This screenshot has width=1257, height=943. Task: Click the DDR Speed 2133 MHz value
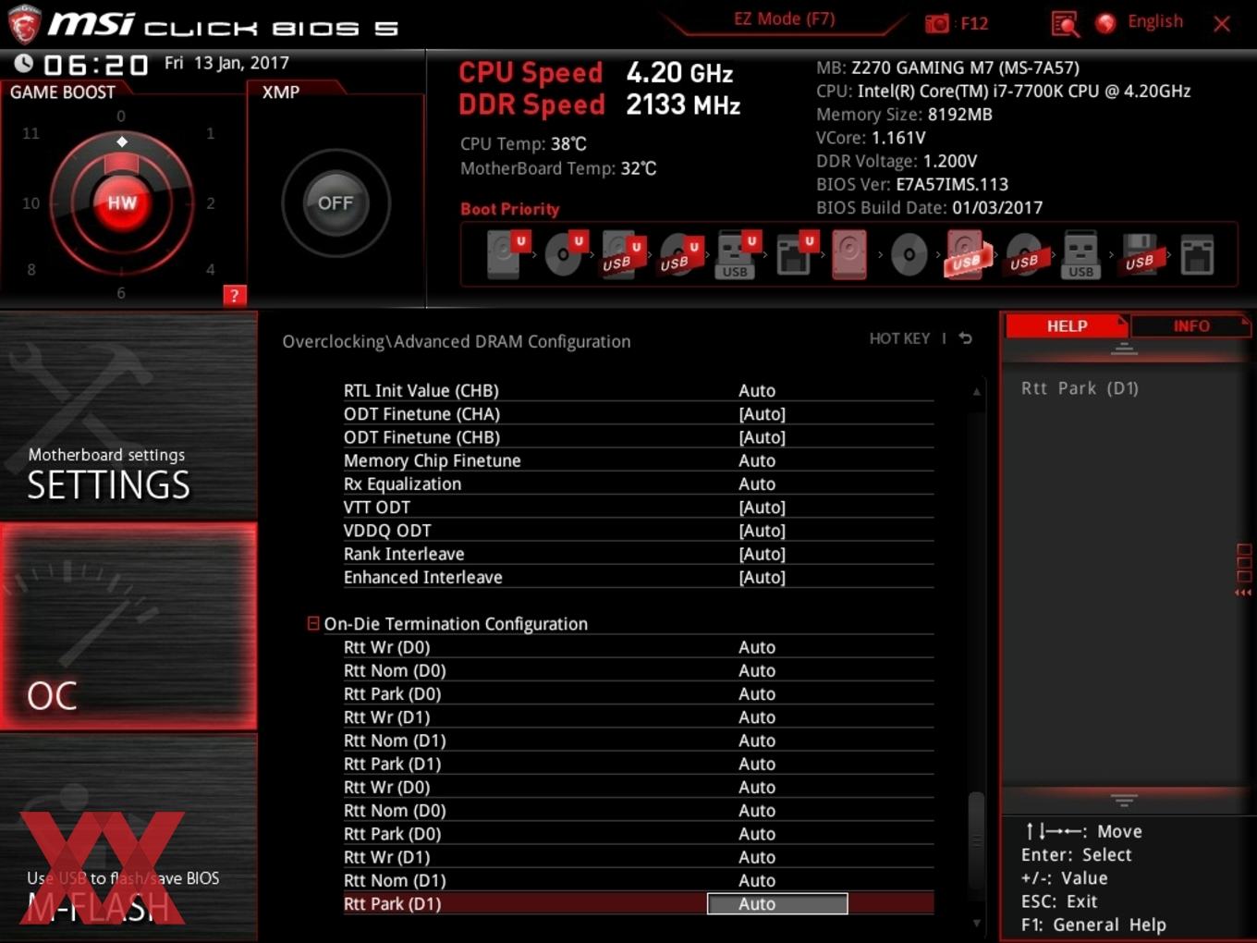(683, 104)
